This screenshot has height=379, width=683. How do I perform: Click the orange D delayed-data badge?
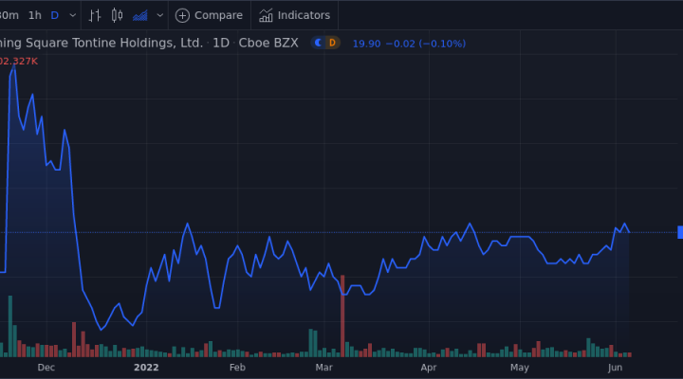pyautogui.click(x=332, y=43)
